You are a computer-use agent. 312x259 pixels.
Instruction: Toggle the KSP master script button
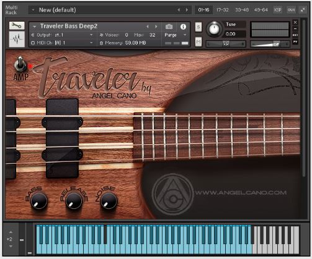(x=277, y=10)
